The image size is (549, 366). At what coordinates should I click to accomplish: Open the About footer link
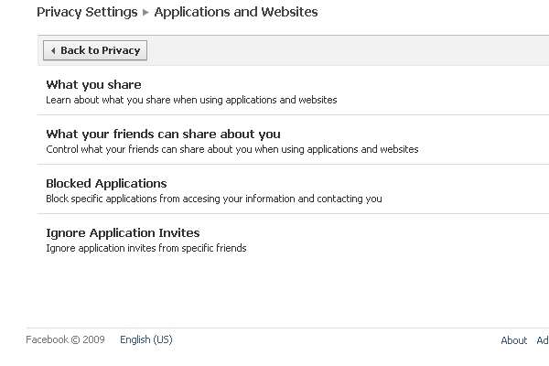513,340
